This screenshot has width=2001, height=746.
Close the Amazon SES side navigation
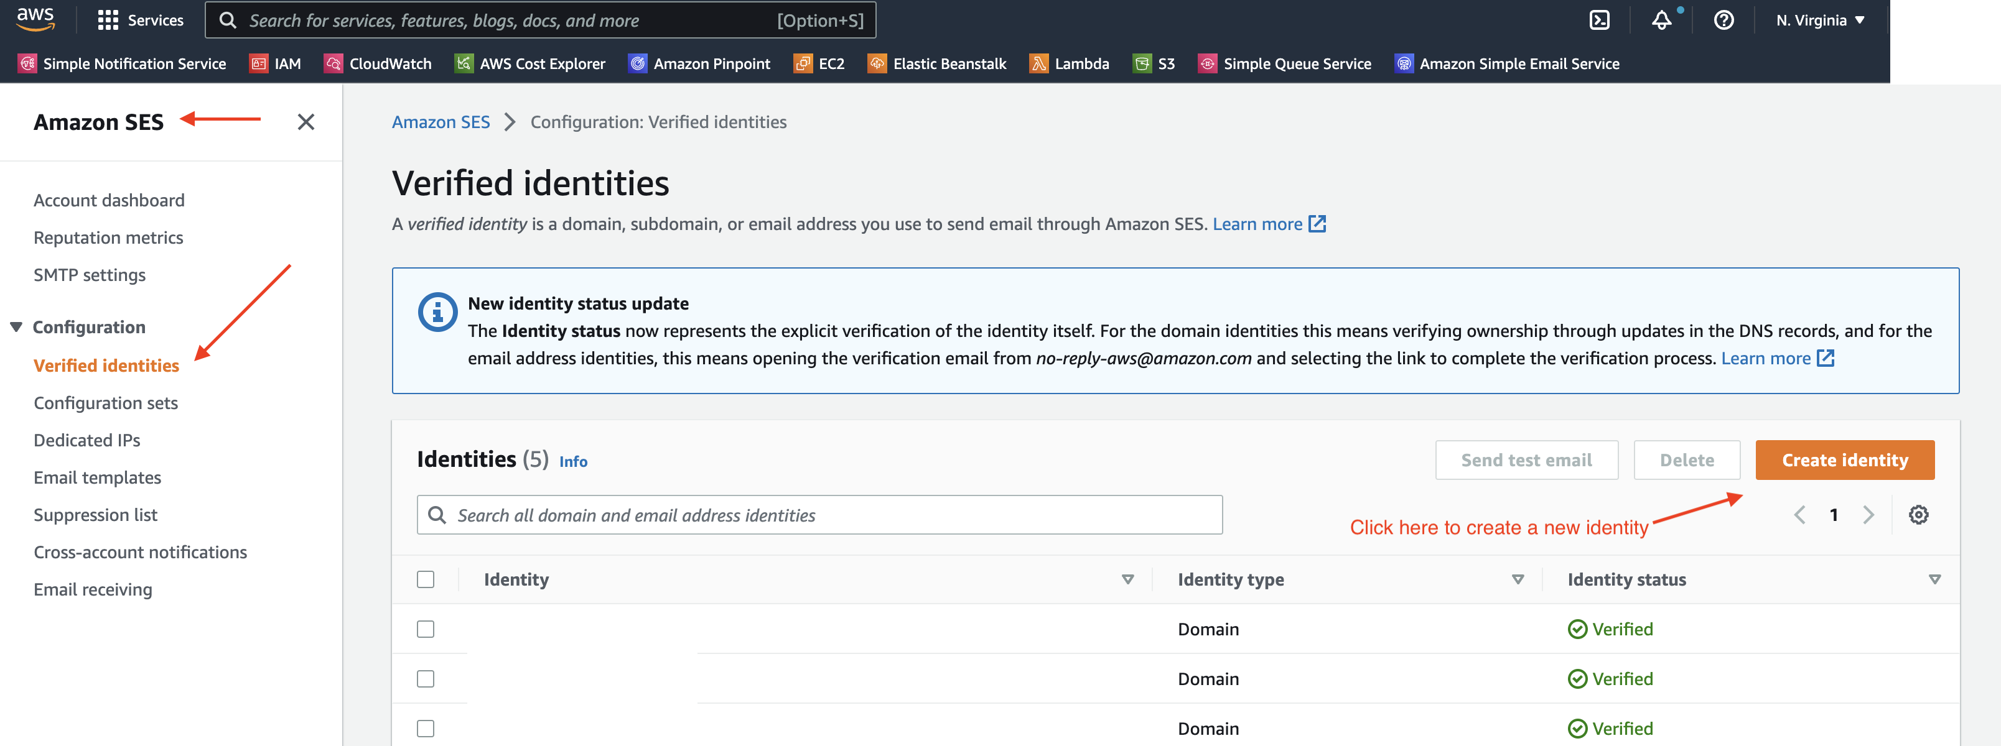(x=306, y=122)
